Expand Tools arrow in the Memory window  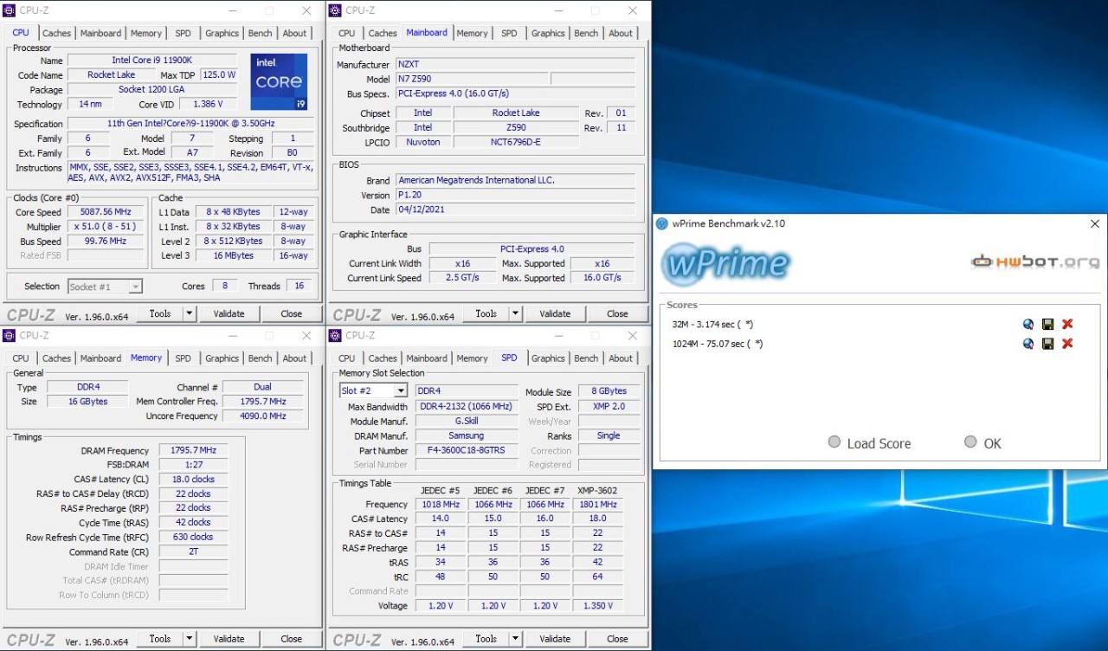coord(190,639)
